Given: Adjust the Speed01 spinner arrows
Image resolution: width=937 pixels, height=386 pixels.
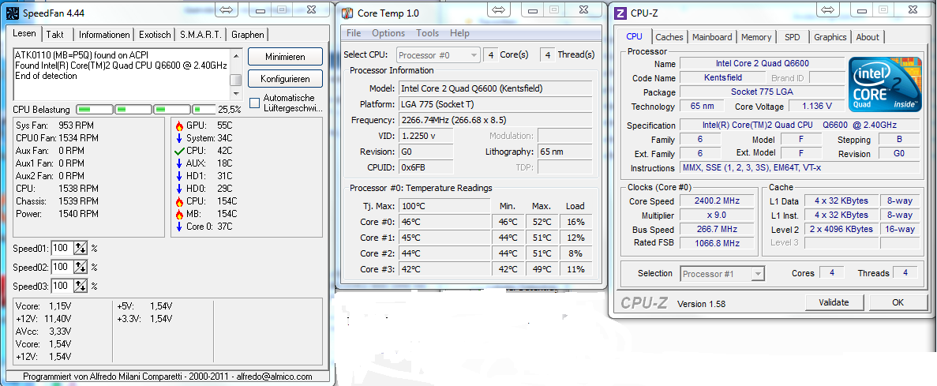Looking at the screenshot, I should click(81, 248).
